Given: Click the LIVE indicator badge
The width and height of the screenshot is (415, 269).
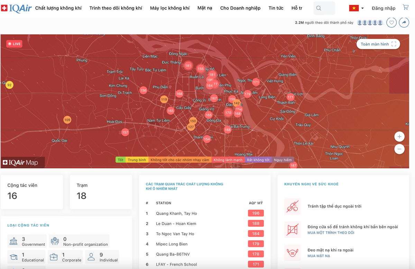Looking at the screenshot, I should [15, 44].
